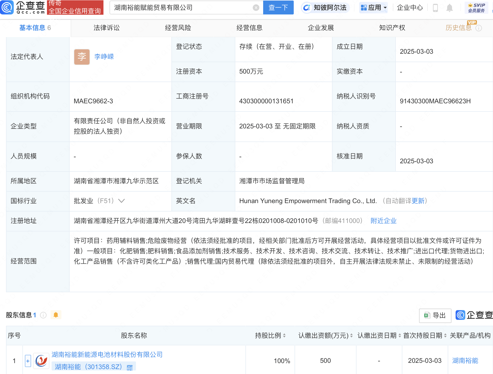Click the shareholder alert bell icon
493x374 pixels.
click(x=56, y=315)
